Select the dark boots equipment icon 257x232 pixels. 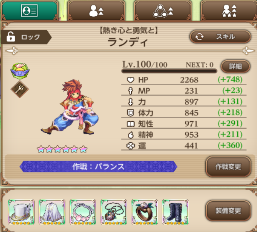[175, 212]
